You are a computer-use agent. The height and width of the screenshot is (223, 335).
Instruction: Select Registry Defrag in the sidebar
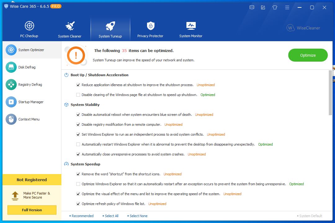(x=32, y=85)
